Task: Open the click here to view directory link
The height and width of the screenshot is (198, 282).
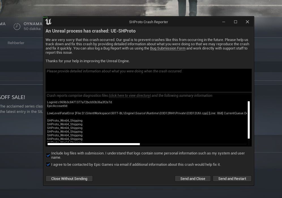Action: (x=130, y=96)
